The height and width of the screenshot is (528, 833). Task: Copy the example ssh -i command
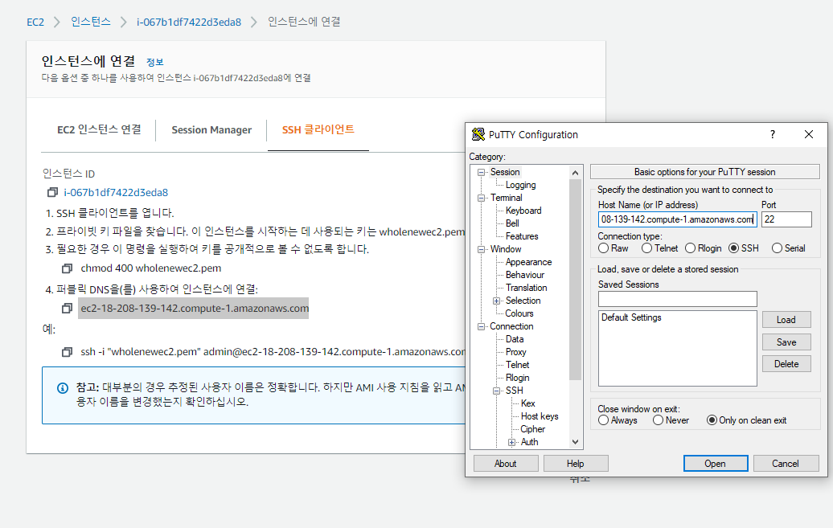click(67, 352)
